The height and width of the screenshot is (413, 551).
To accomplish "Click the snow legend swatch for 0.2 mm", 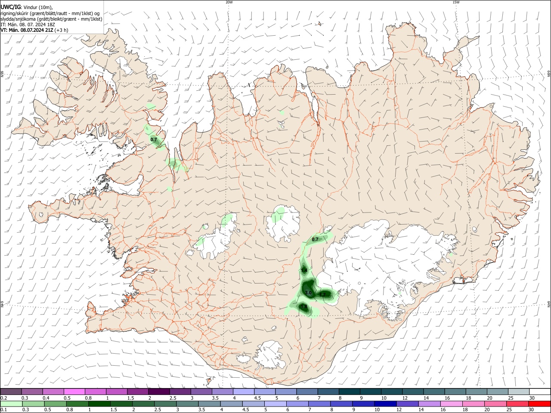I will point(11,391).
